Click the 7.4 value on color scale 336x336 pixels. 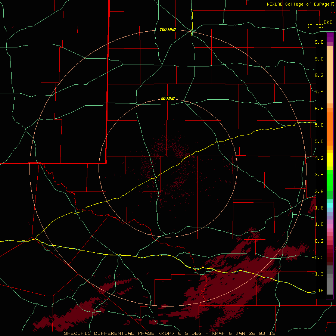coord(319,92)
